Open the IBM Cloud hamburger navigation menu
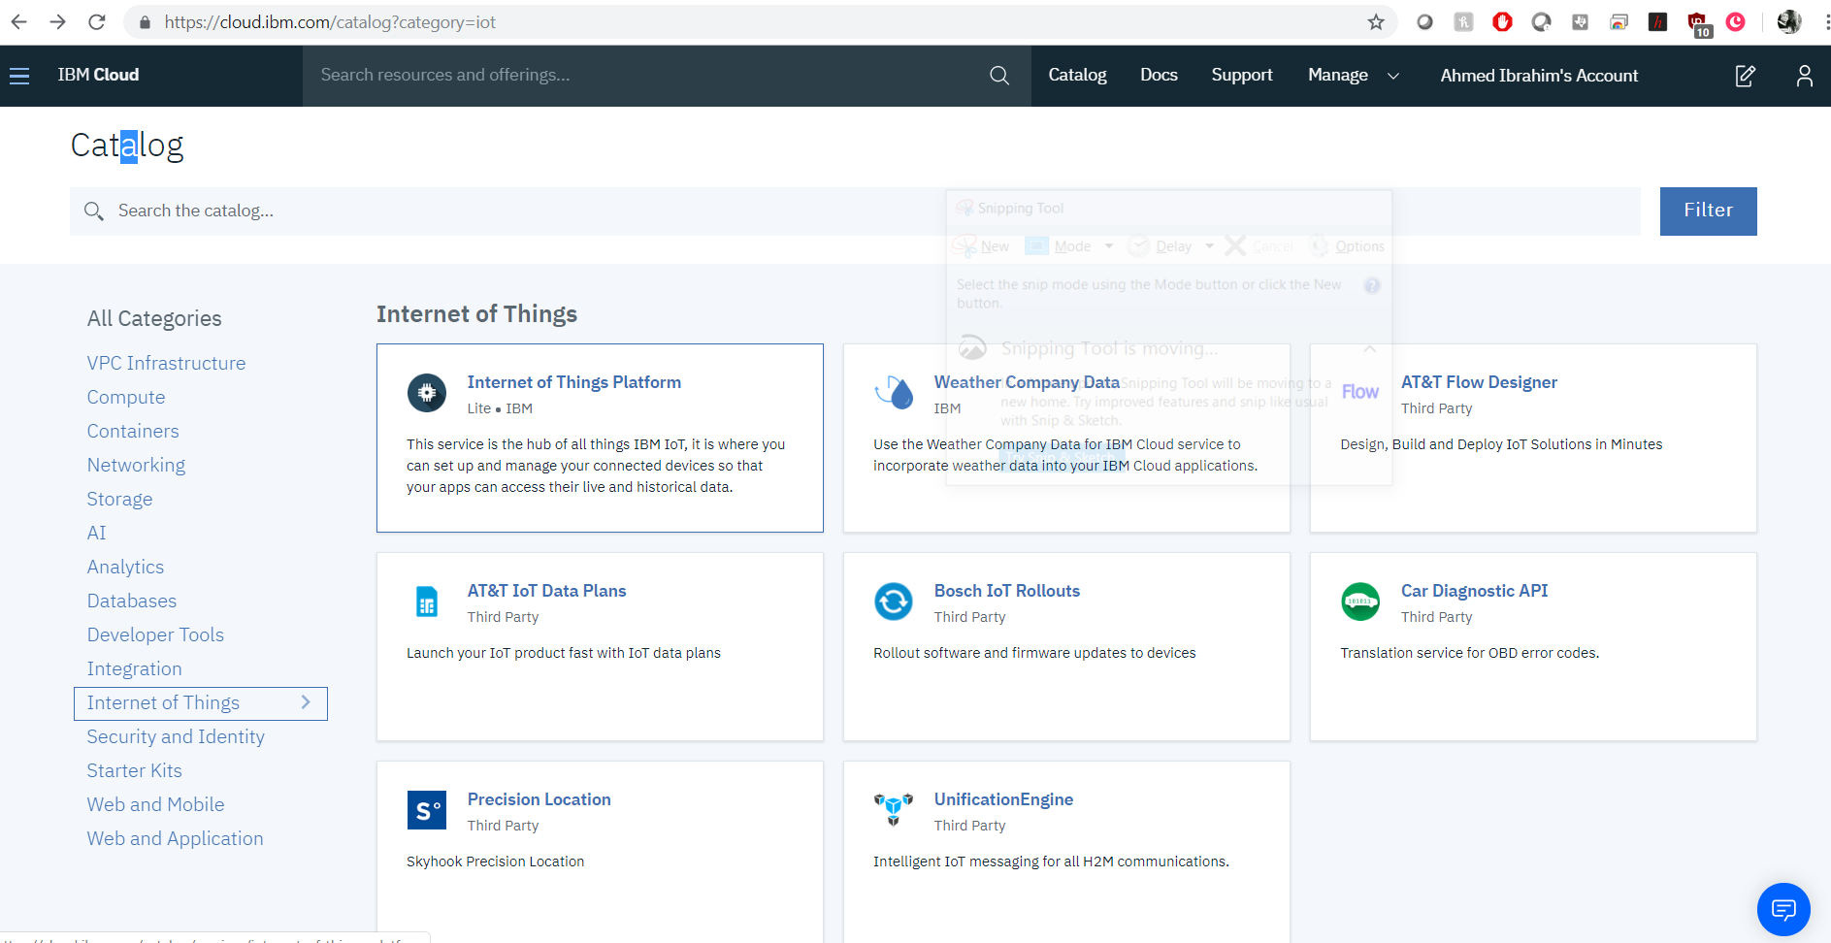Image resolution: width=1831 pixels, height=943 pixels. tap(19, 76)
